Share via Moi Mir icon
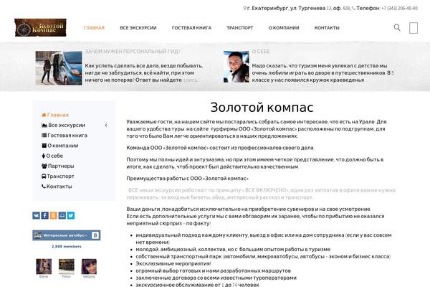The height and width of the screenshot is (287, 430). (x=62, y=215)
